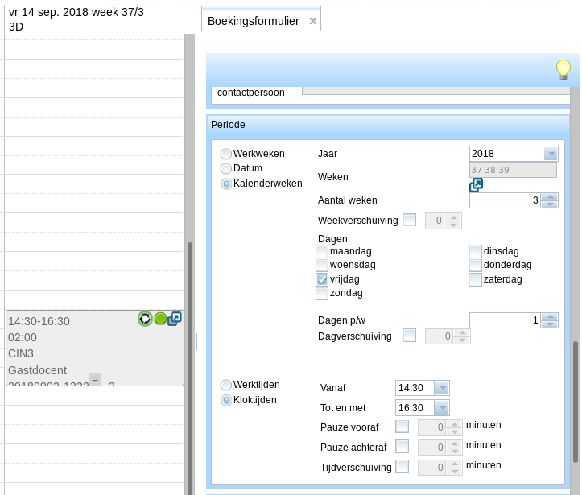Click the CIN3 text in the booking
This screenshot has height=495, width=582.
pyautogui.click(x=21, y=353)
